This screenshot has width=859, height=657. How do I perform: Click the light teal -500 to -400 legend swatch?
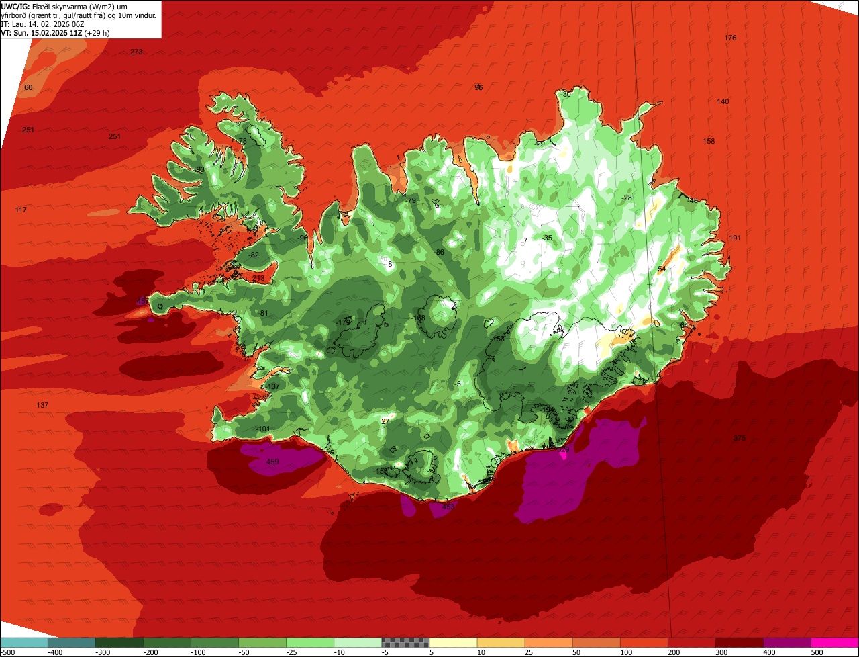tap(23, 642)
